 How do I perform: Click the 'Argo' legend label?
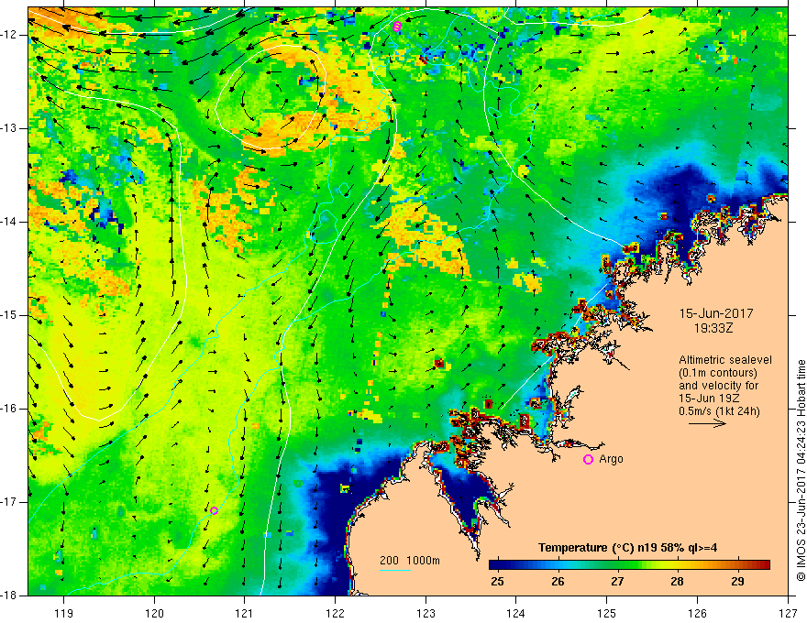point(611,459)
